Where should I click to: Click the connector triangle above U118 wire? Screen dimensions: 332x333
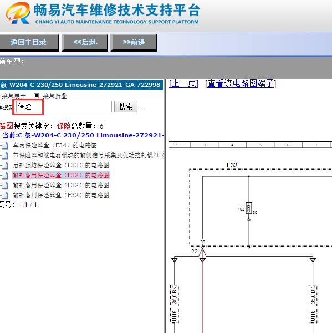[313, 260]
